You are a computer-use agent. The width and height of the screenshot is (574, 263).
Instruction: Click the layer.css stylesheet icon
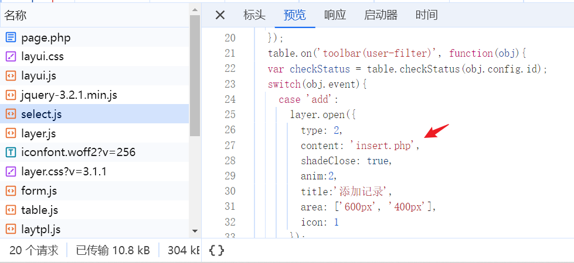point(11,172)
